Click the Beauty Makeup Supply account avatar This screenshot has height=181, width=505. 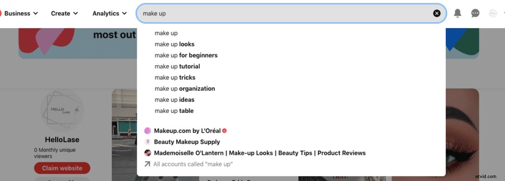(147, 142)
